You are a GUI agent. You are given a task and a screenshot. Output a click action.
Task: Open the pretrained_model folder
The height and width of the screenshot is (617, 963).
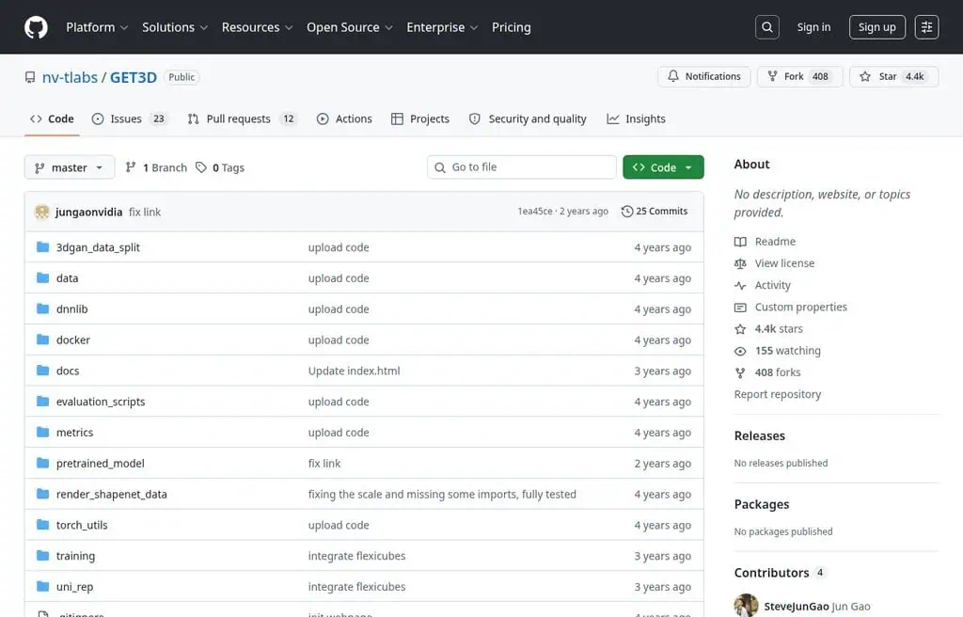click(x=100, y=464)
